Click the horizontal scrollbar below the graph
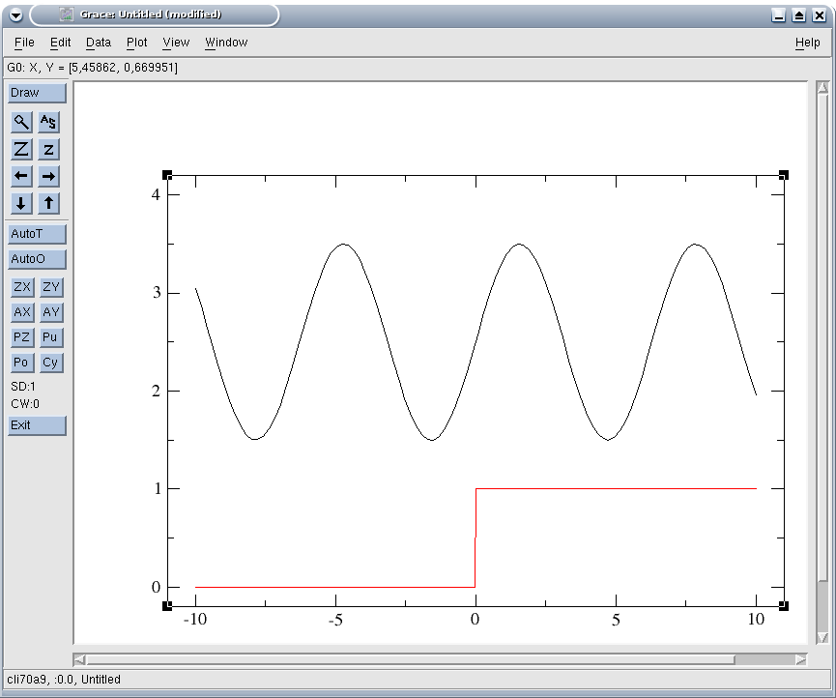836x698 pixels. pyautogui.click(x=411, y=659)
